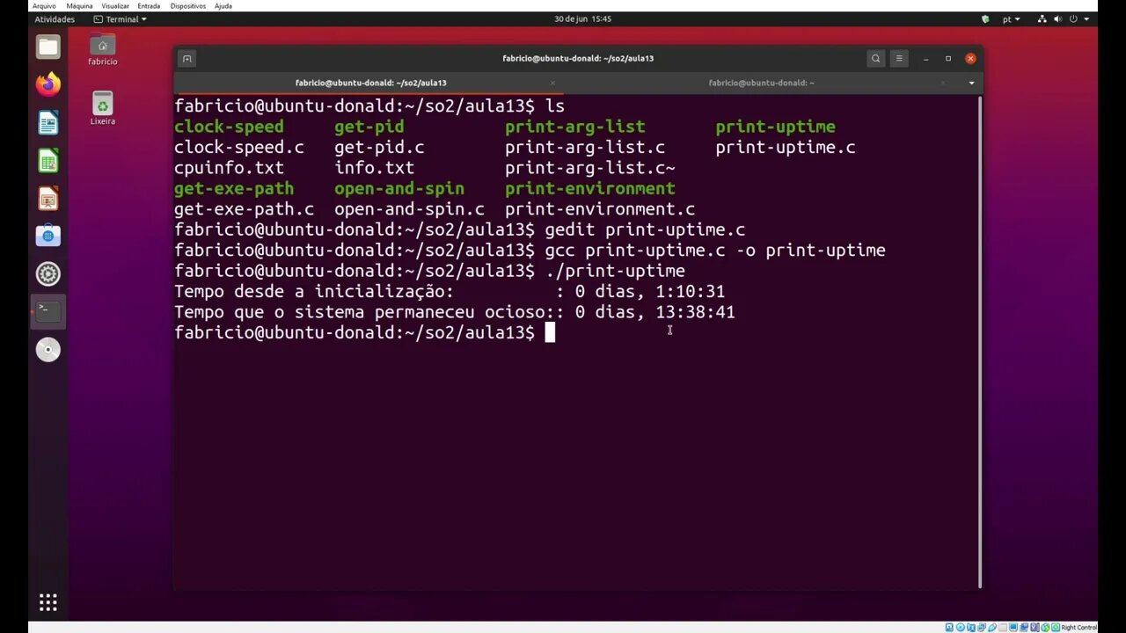Screen dimensions: 1126x633
Task: Open the Entrada menu
Action: pos(149,6)
